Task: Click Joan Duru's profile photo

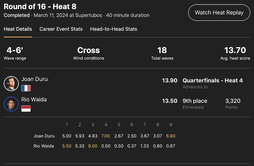Action: [11, 84]
